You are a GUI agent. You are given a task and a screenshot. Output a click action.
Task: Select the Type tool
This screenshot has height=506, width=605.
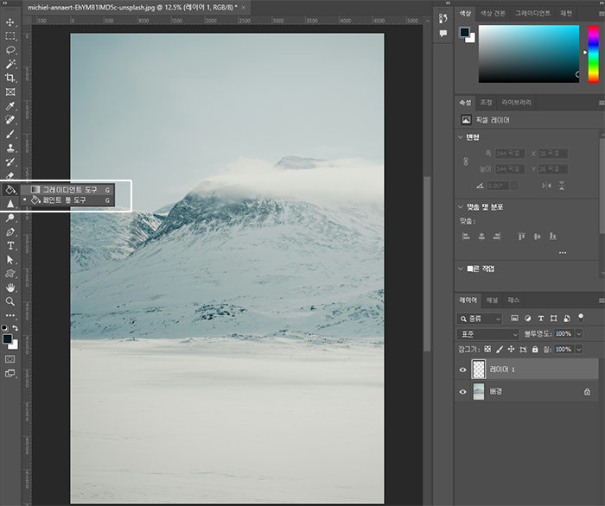[x=10, y=246]
